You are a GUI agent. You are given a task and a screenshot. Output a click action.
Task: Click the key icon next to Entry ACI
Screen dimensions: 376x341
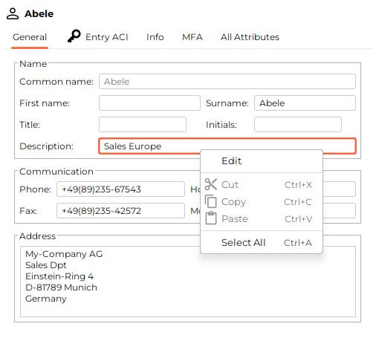[x=74, y=36]
